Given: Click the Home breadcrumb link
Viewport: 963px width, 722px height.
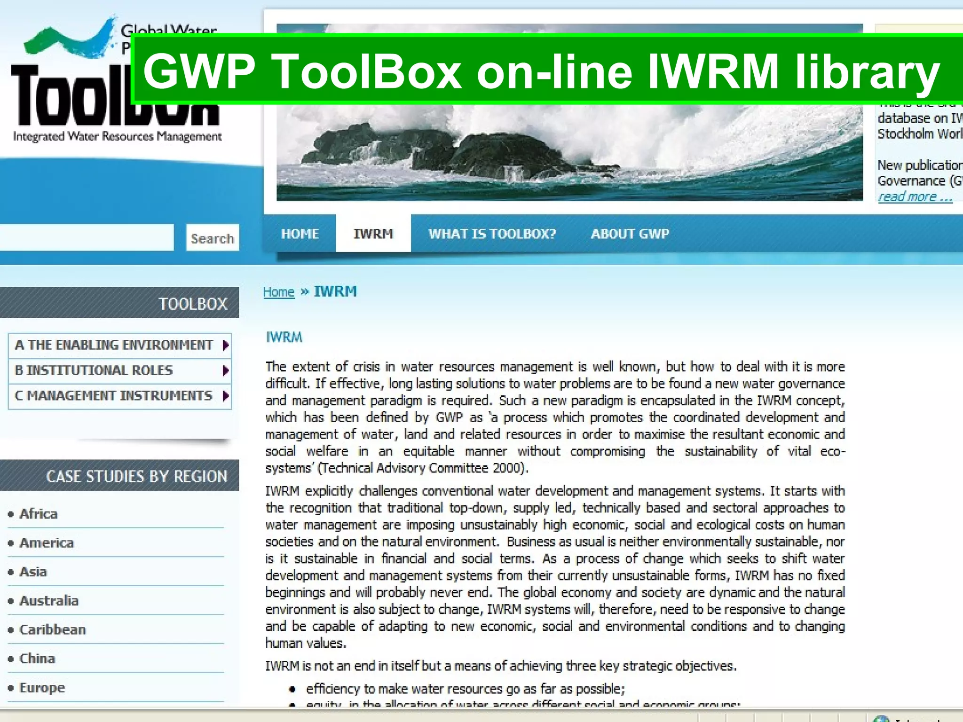Looking at the screenshot, I should [278, 292].
